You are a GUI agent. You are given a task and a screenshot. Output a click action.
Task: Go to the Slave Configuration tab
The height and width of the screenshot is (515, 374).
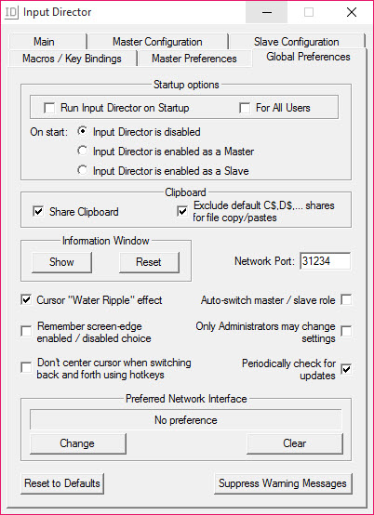pos(297,42)
